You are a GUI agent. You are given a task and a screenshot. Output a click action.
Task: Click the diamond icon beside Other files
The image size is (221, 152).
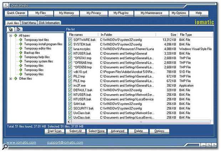pos(15,78)
